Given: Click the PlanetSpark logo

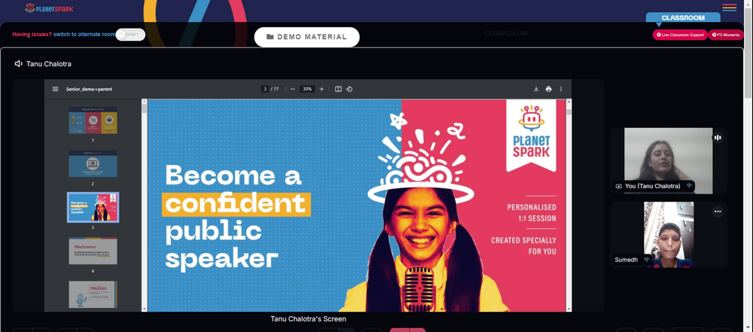Looking at the screenshot, I should pos(49,8).
